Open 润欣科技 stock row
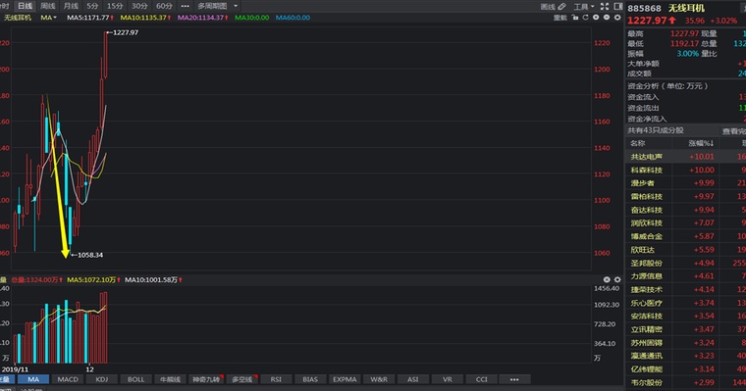746x391 pixels. (x=685, y=222)
